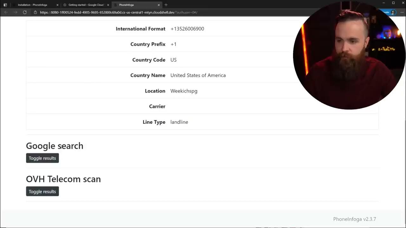Click the Country Name label
The height and width of the screenshot is (228, 406).
click(148, 75)
